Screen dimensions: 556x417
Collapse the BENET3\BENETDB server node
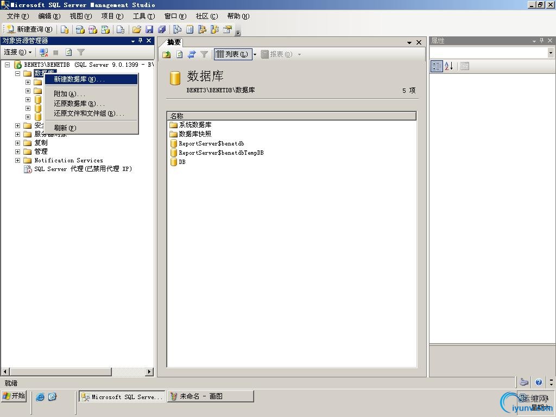[8, 65]
